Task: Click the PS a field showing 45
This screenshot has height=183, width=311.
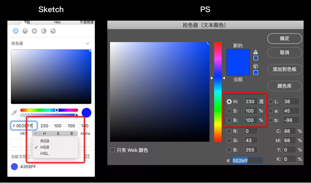Action: (291, 111)
